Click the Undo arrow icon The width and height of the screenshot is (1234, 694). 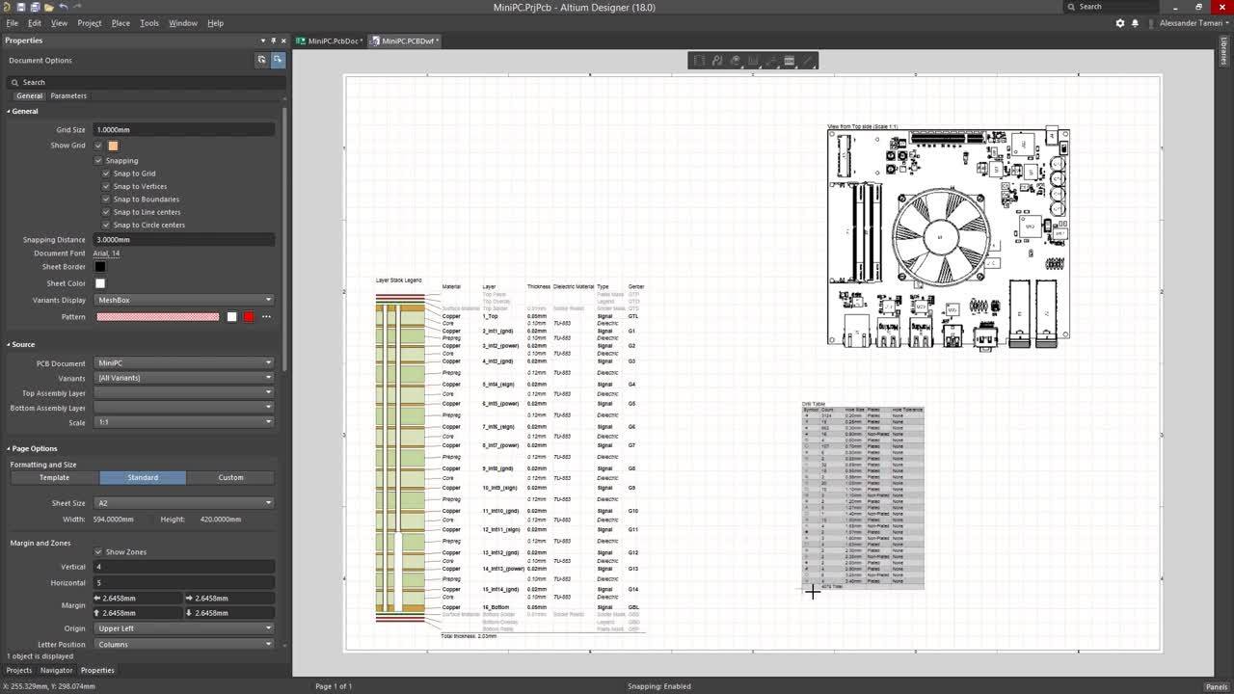[64, 7]
